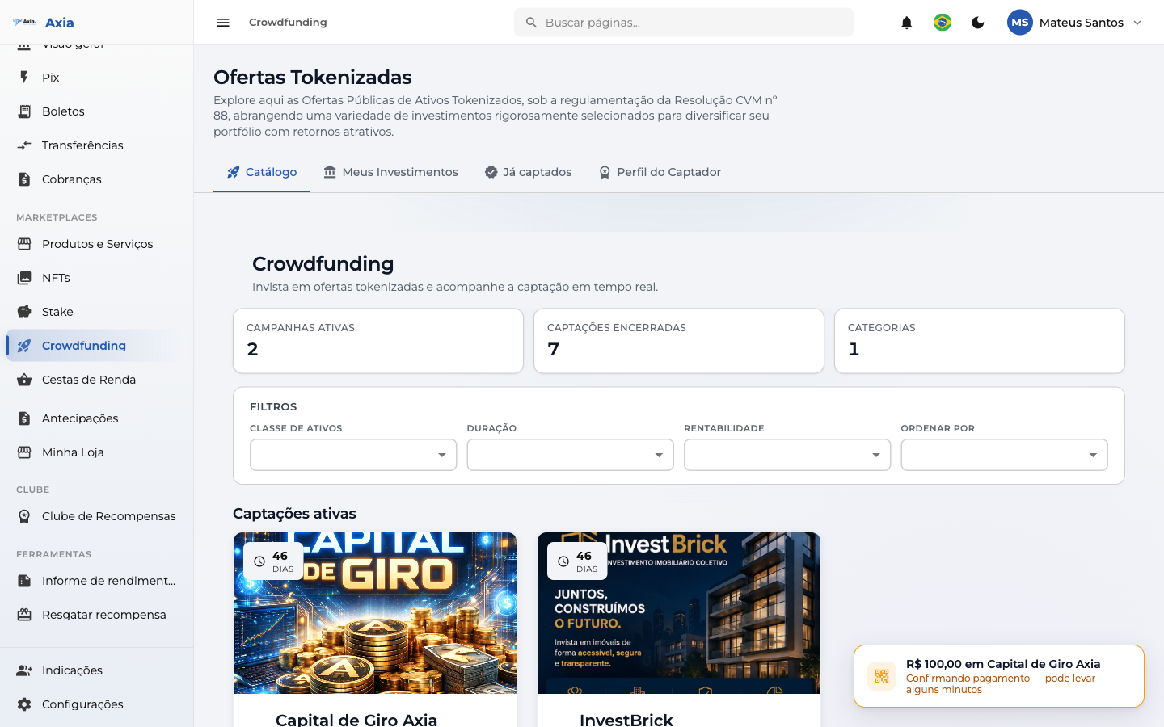Click the clock icon on the InvestBrick card

(563, 561)
